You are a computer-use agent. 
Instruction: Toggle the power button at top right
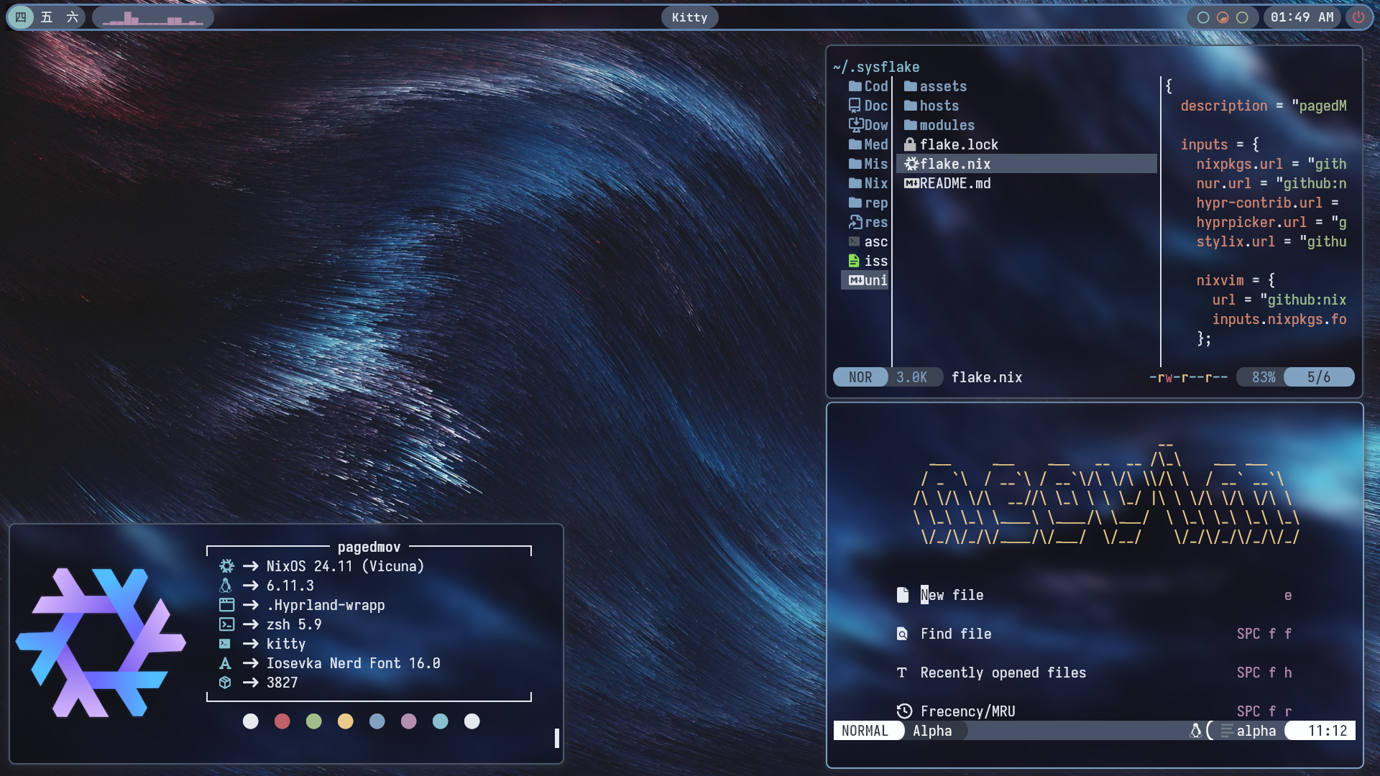click(1358, 17)
